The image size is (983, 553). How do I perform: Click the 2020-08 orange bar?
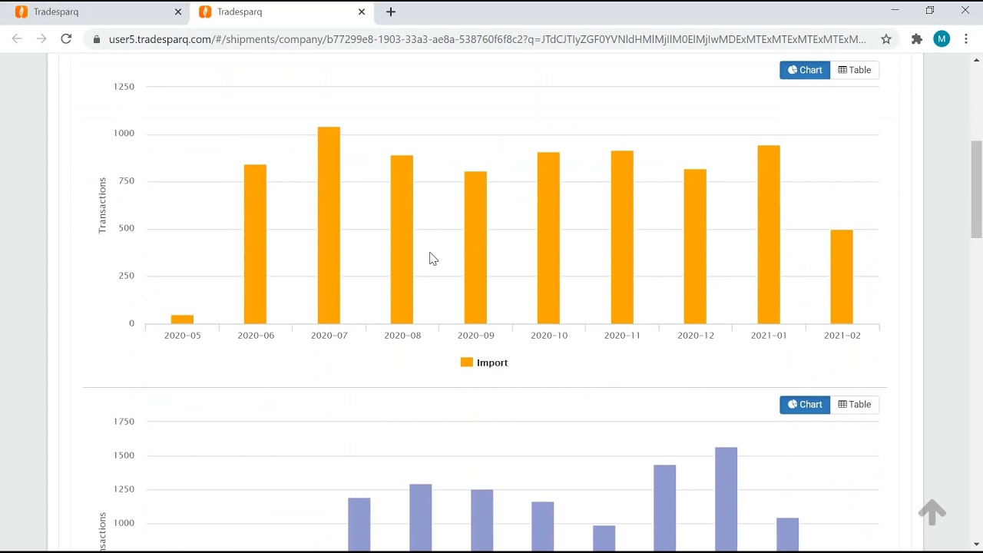coord(402,240)
